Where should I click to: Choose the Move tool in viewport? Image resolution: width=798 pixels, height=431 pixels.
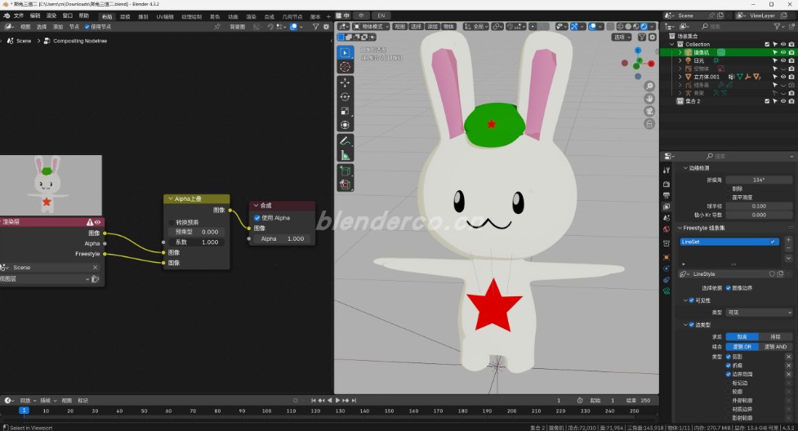(x=345, y=83)
